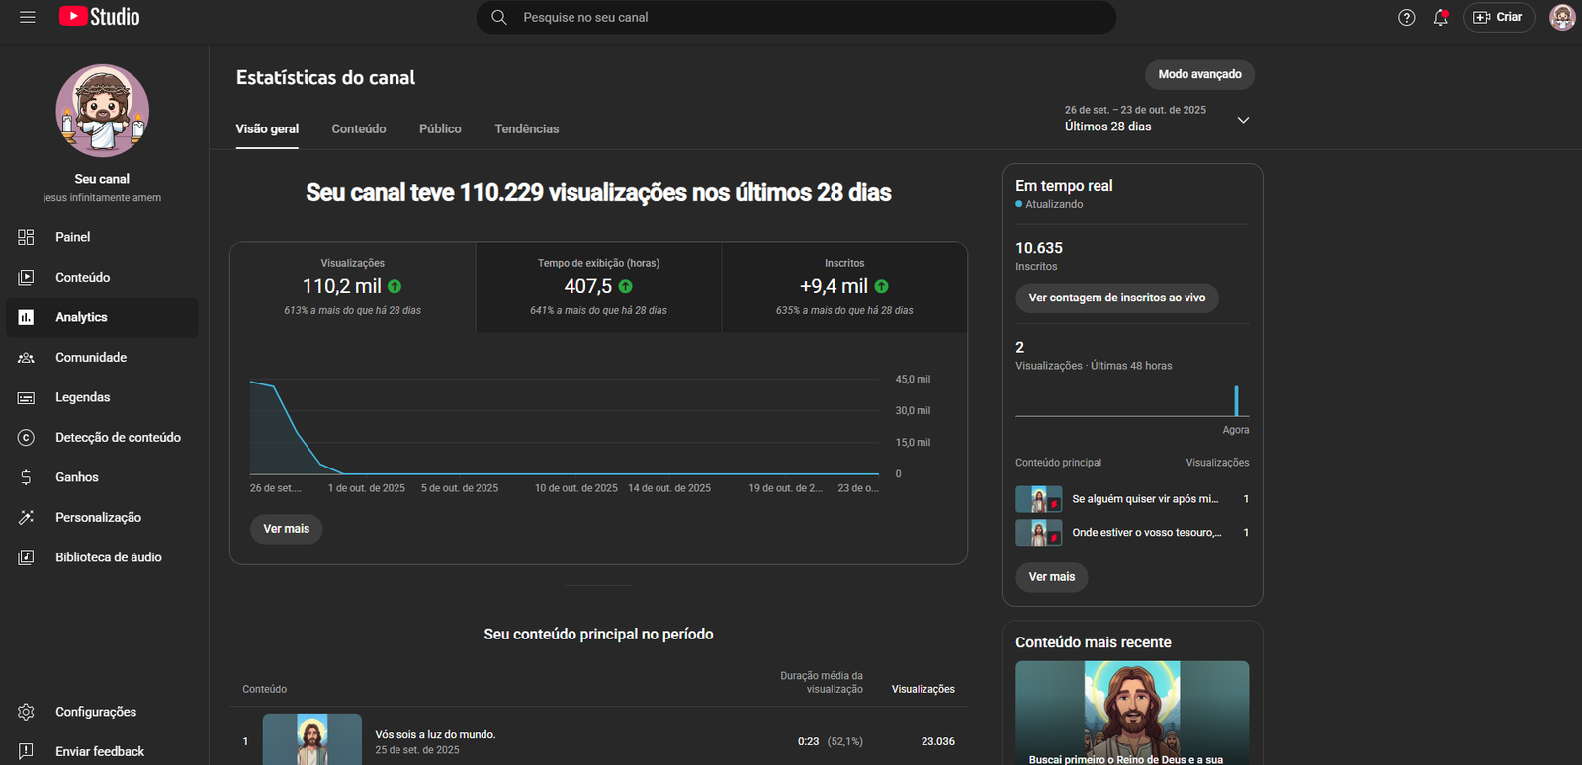The width and height of the screenshot is (1582, 765).
Task: Select the Tempo de exibição metric card
Action: pos(598,287)
